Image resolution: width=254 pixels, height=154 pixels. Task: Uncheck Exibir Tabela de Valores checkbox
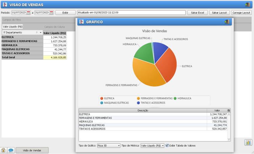pos(167,146)
